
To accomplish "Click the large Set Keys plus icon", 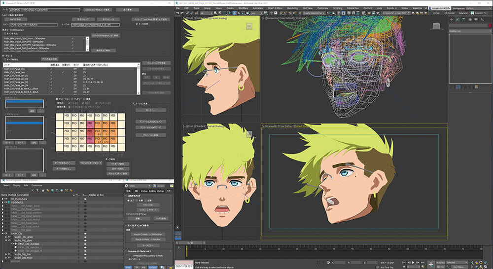I will 430,265.
